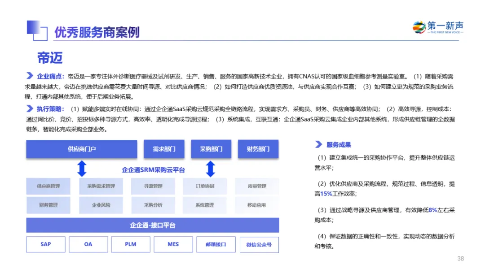Click the 企企通SRM采购云平台 label
485x273 pixels.
[x=154, y=170]
